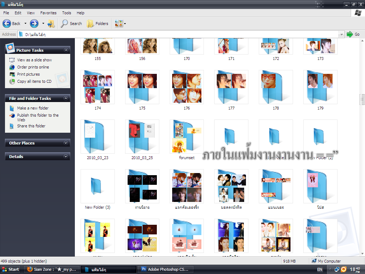Open the File menu
365x274 pixels.
tap(6, 13)
